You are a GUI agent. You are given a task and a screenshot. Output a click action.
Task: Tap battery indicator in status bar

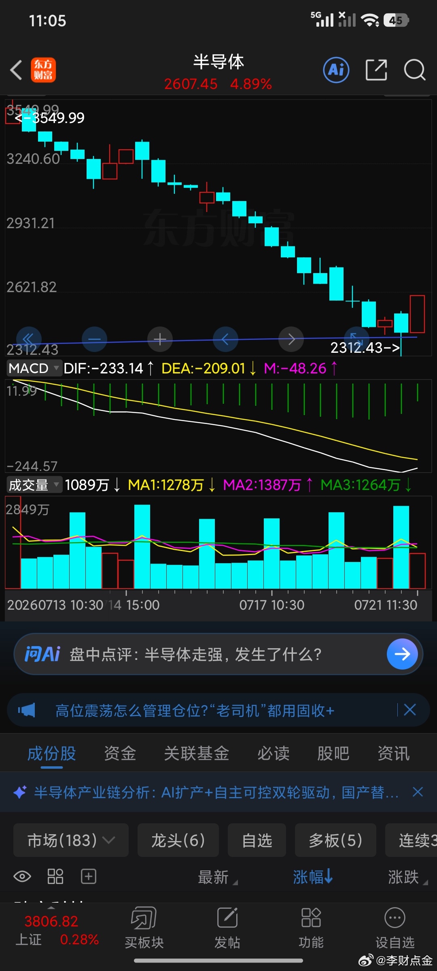[x=397, y=20]
